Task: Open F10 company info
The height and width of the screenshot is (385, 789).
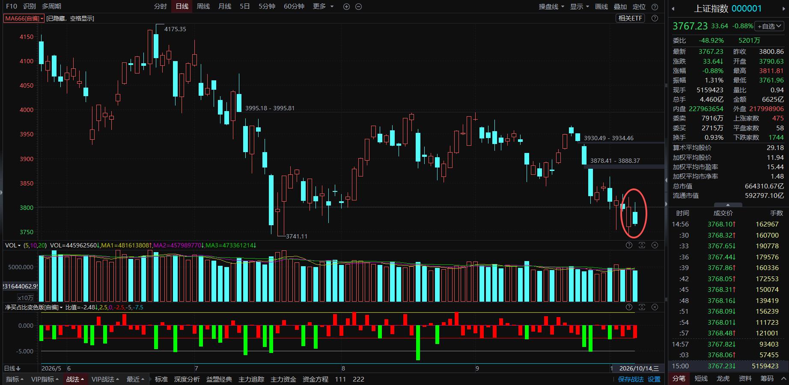Action: coord(12,6)
